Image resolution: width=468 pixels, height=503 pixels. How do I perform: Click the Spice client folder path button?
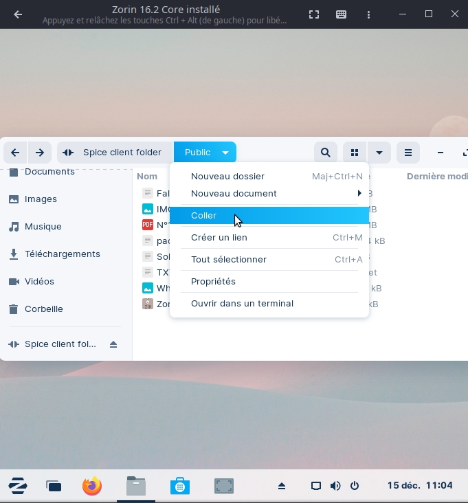[115, 153]
